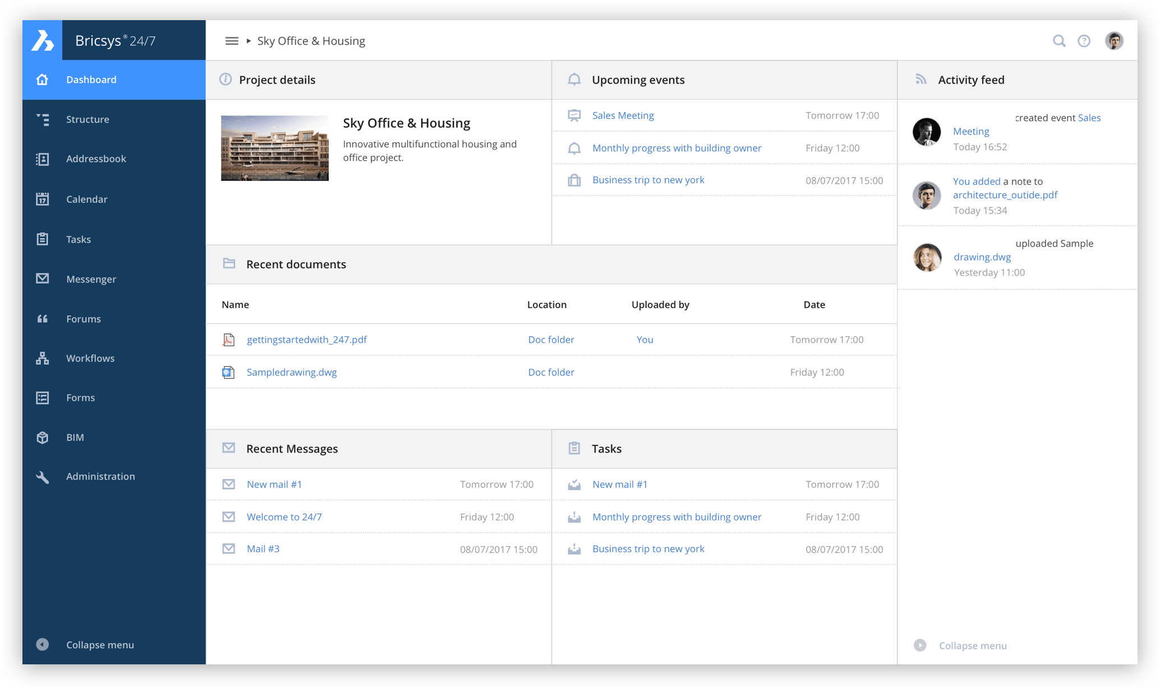
Task: Open Messenger from the sidebar
Action: [x=91, y=279]
